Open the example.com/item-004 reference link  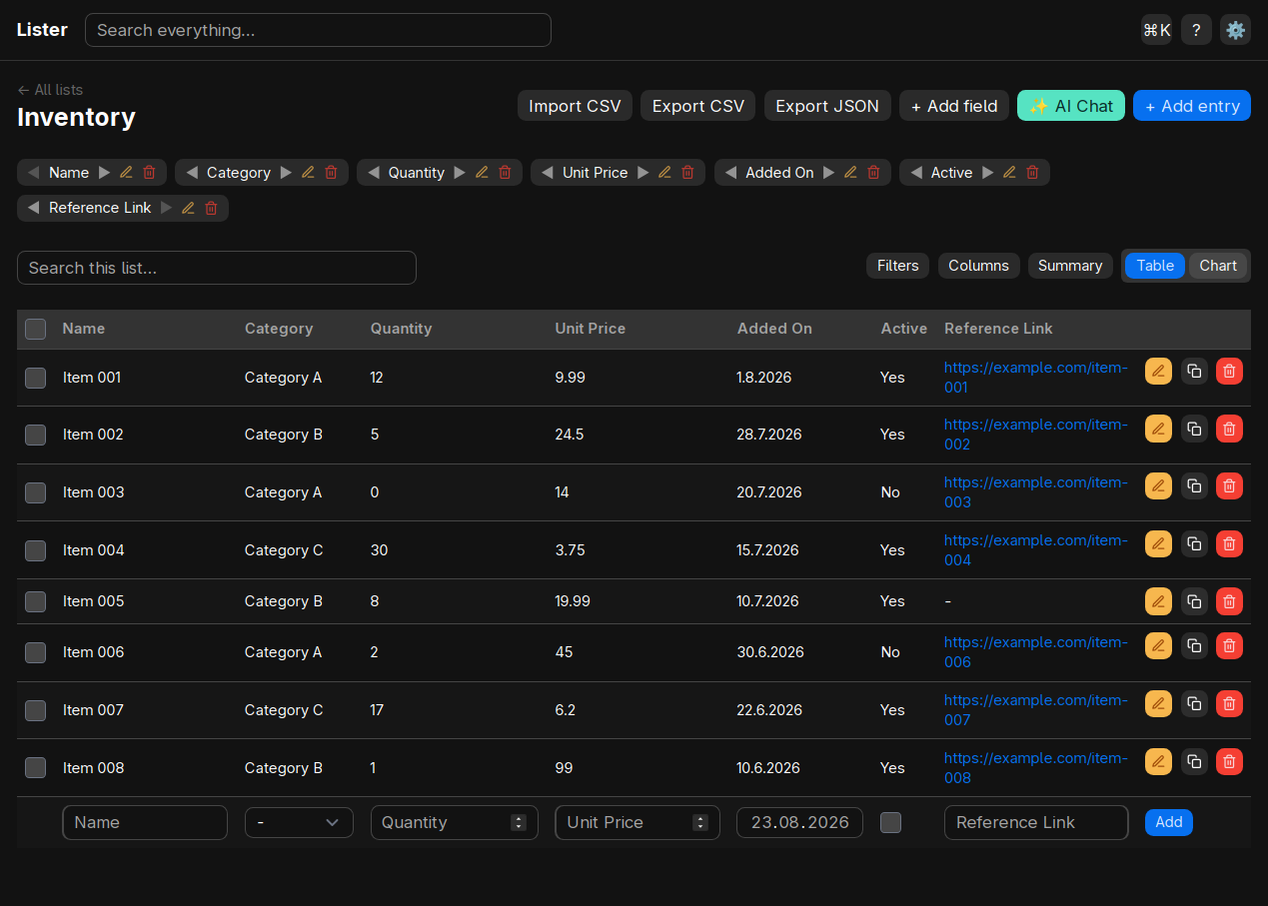(1035, 550)
